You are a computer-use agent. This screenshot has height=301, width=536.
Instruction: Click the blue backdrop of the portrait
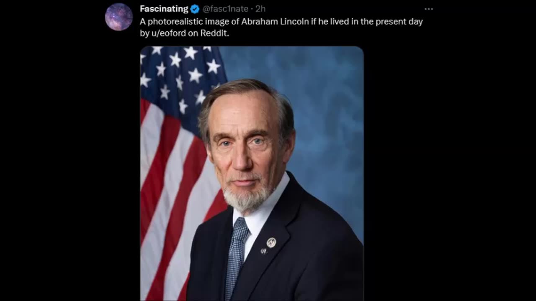coord(322,113)
